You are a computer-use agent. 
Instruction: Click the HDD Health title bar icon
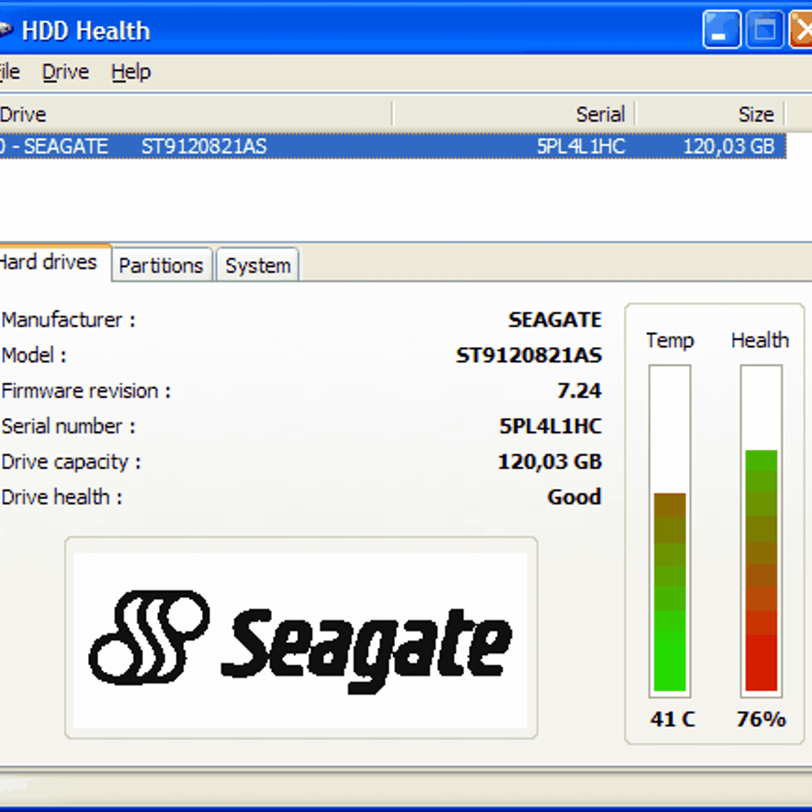tap(5, 30)
